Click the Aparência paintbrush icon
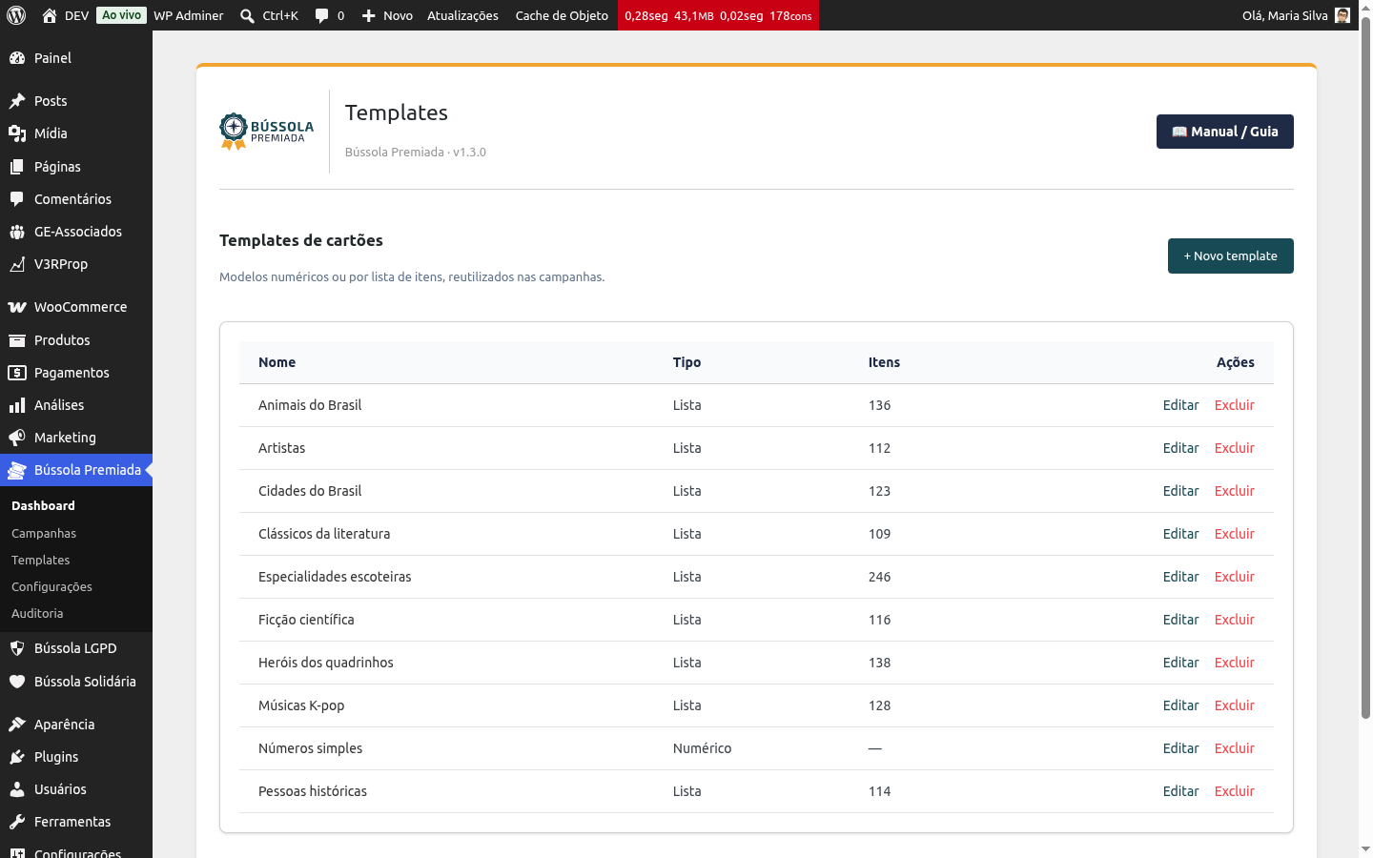The height and width of the screenshot is (858, 1373). click(17, 725)
